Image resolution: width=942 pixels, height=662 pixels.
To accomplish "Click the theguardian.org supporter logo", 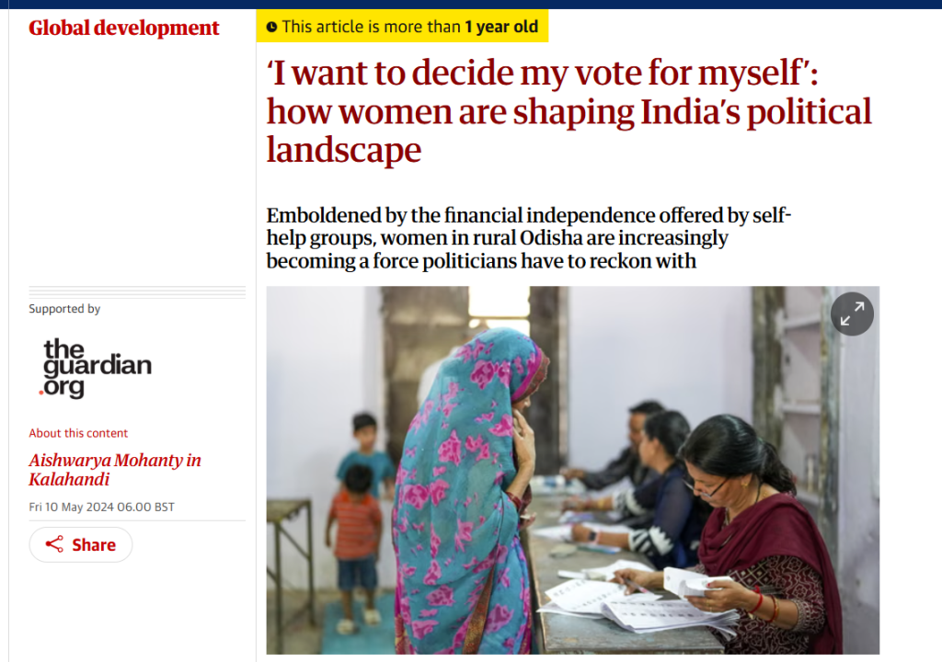I will tap(97, 368).
